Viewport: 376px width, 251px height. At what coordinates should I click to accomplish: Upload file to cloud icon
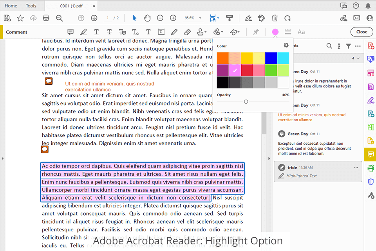(33, 18)
